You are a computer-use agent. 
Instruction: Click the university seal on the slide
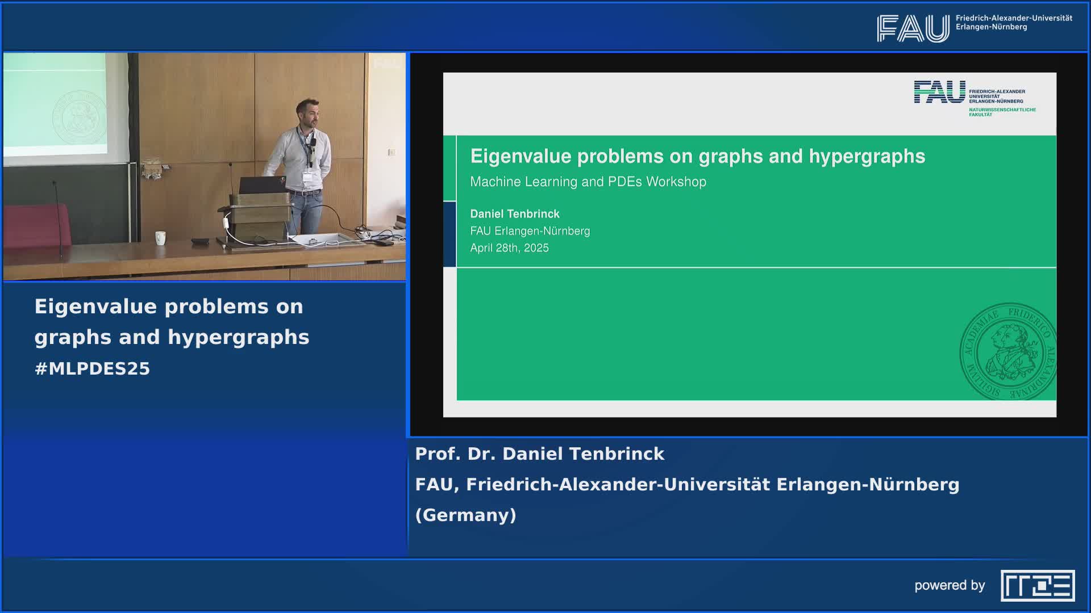1008,351
